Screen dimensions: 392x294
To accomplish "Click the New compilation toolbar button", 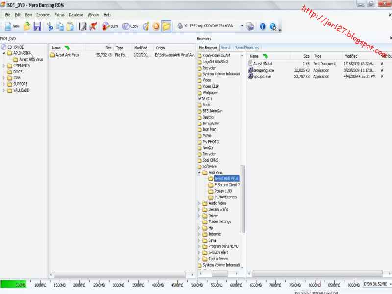I will point(12,26).
